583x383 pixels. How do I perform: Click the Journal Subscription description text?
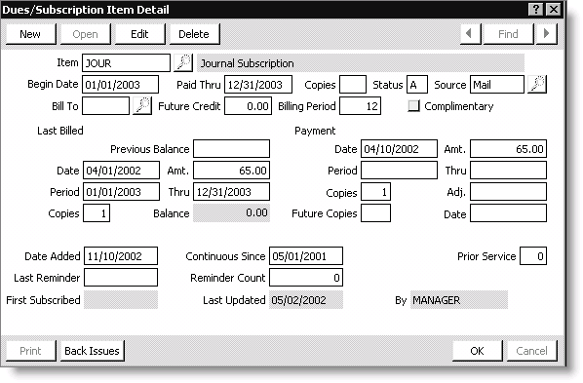[248, 63]
